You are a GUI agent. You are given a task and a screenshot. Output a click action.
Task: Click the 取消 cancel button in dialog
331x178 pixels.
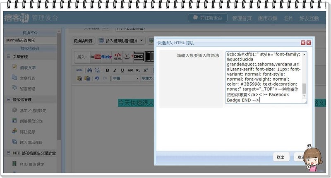coord(300,157)
